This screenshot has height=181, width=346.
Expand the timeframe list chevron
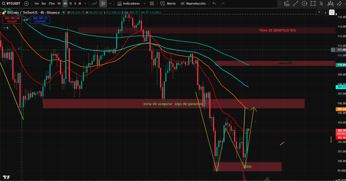click(85, 3)
